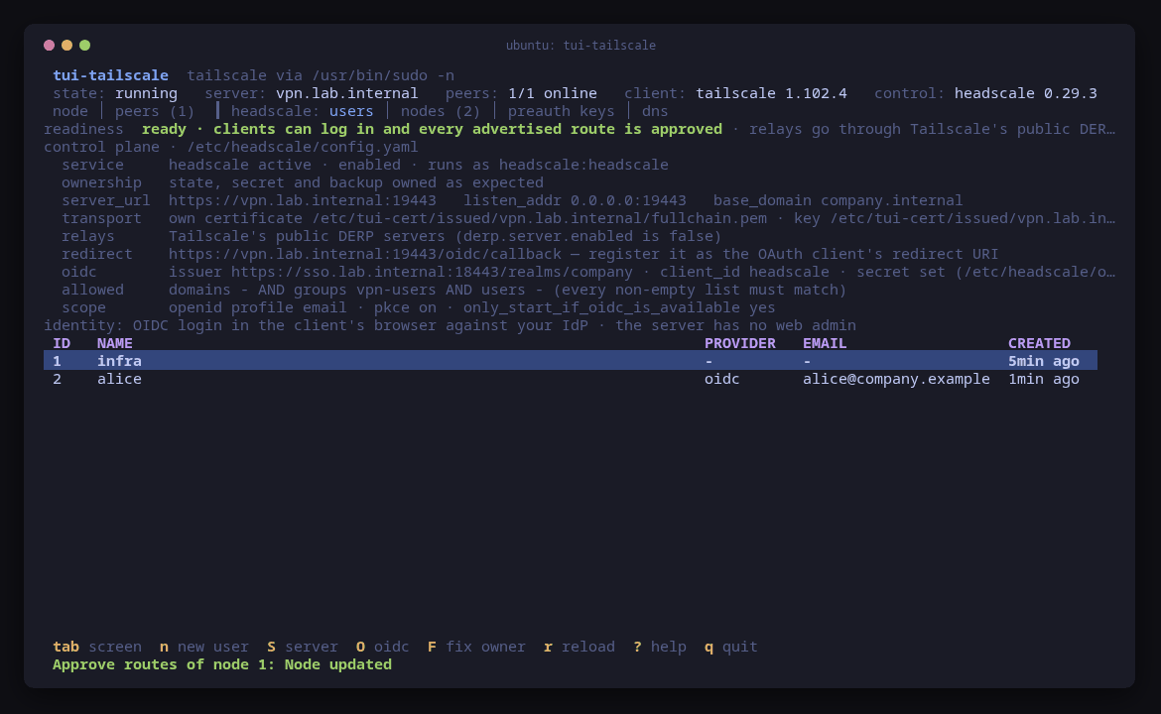1161x714 pixels.
Task: Click the window title ubuntu: tui-tailscale
Action: tap(580, 46)
